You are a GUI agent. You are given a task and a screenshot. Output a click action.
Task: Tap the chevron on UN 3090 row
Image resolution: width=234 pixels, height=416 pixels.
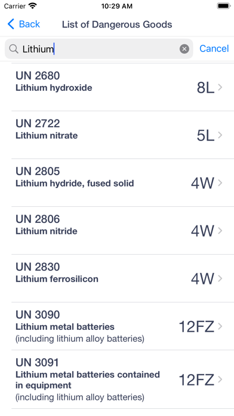[220, 326]
